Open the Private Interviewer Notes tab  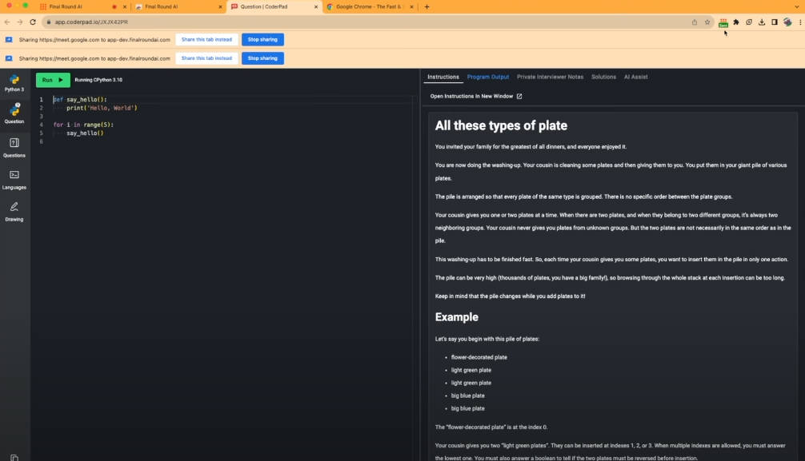(x=550, y=77)
